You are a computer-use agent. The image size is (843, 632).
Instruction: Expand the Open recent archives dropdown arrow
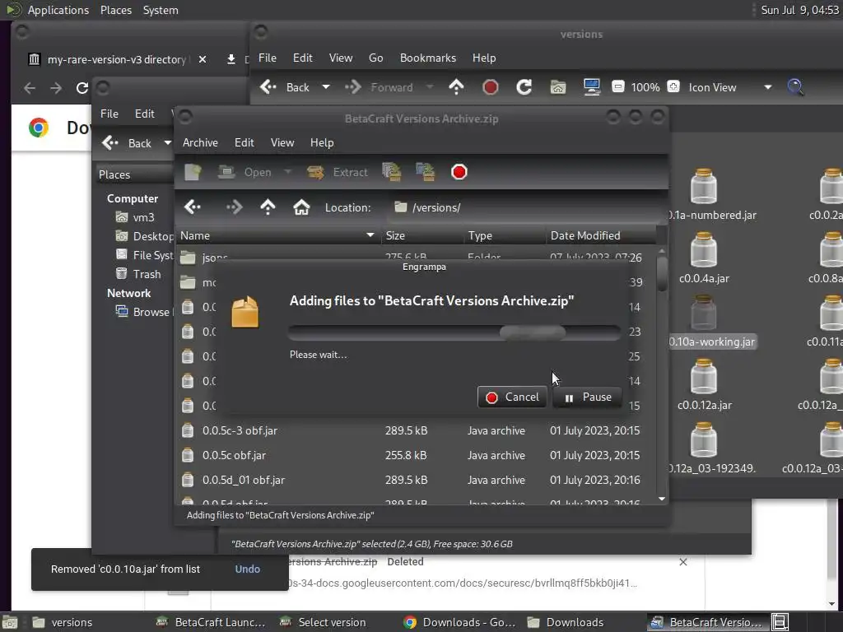[x=287, y=172]
